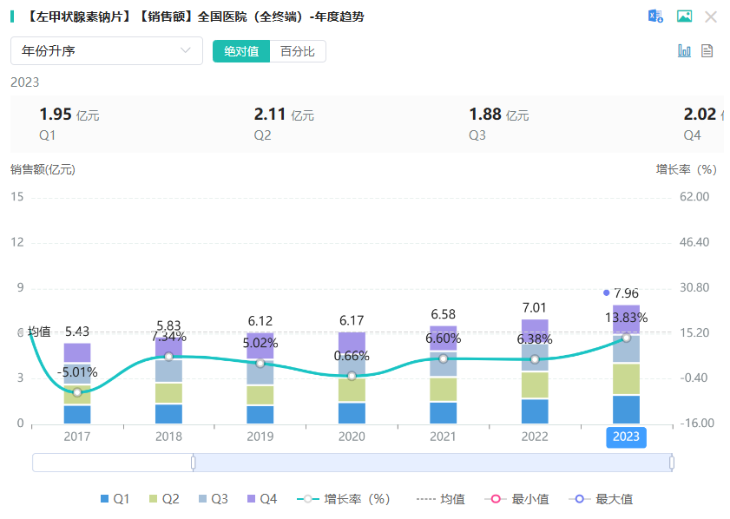Toggle the 最大值 marker legend
The height and width of the screenshot is (519, 730).
[x=601, y=499]
